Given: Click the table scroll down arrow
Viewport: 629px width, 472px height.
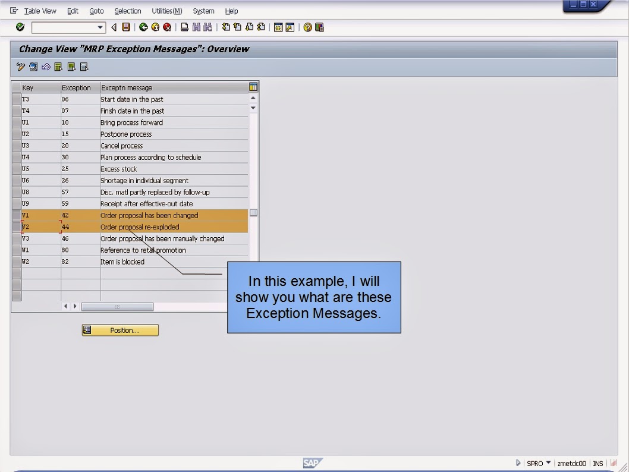Looking at the screenshot, I should (253, 108).
